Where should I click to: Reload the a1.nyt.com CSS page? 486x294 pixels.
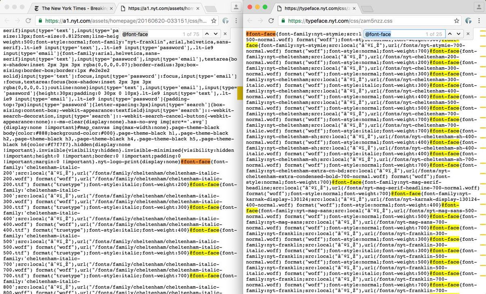28,21
